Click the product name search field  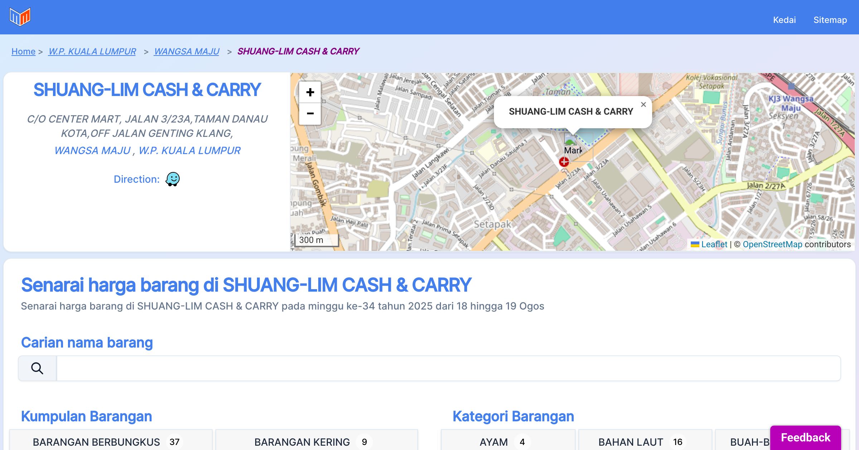(x=448, y=368)
